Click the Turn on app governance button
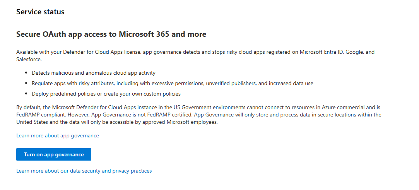The width and height of the screenshot is (419, 190). point(54,154)
